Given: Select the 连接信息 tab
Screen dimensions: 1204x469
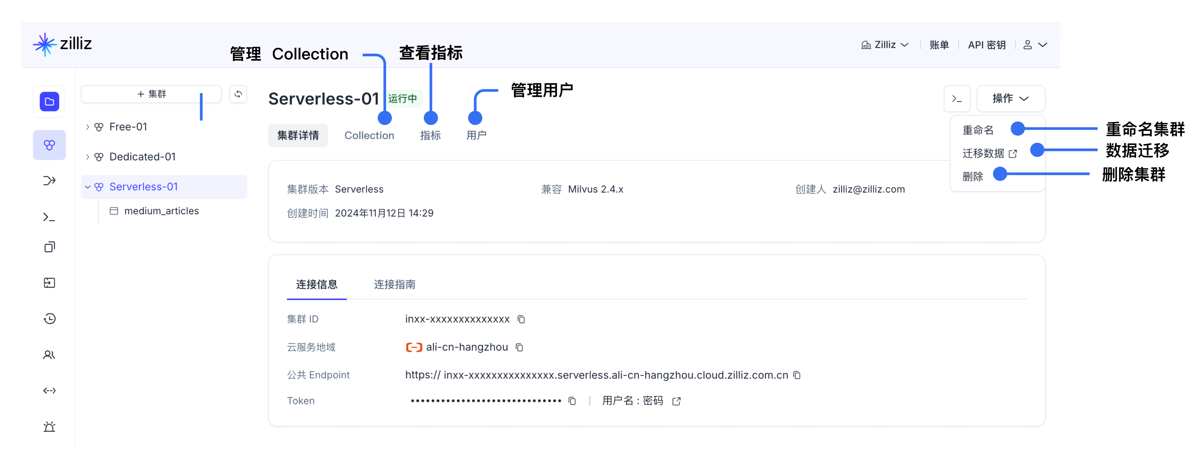Looking at the screenshot, I should coord(317,284).
